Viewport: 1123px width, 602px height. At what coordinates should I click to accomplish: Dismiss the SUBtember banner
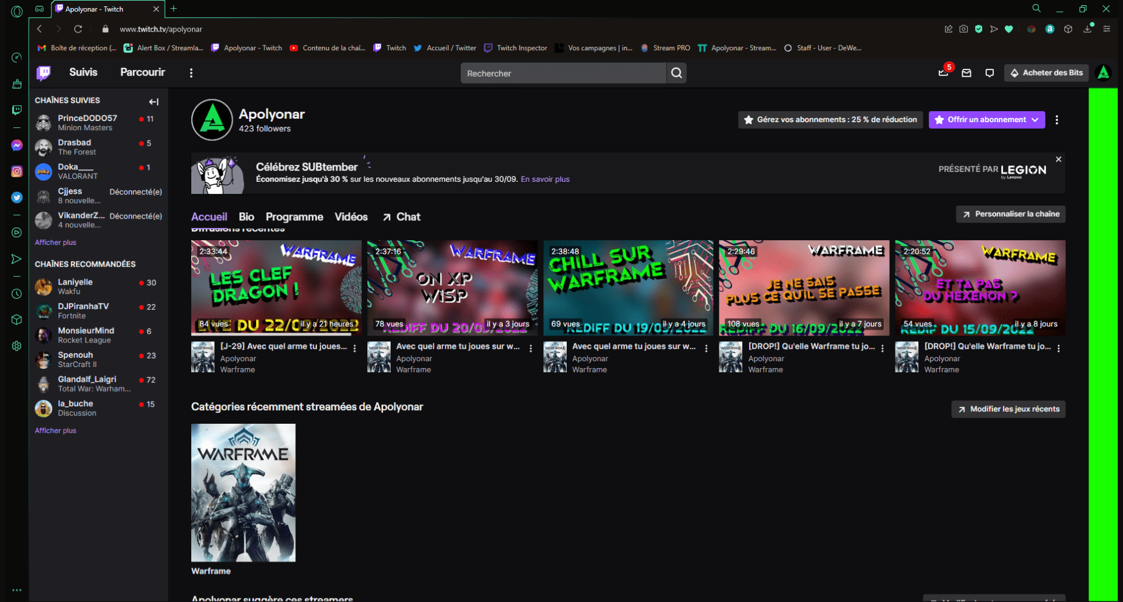[1058, 159]
